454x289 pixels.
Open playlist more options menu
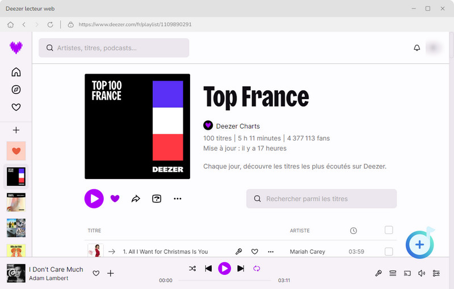178,198
